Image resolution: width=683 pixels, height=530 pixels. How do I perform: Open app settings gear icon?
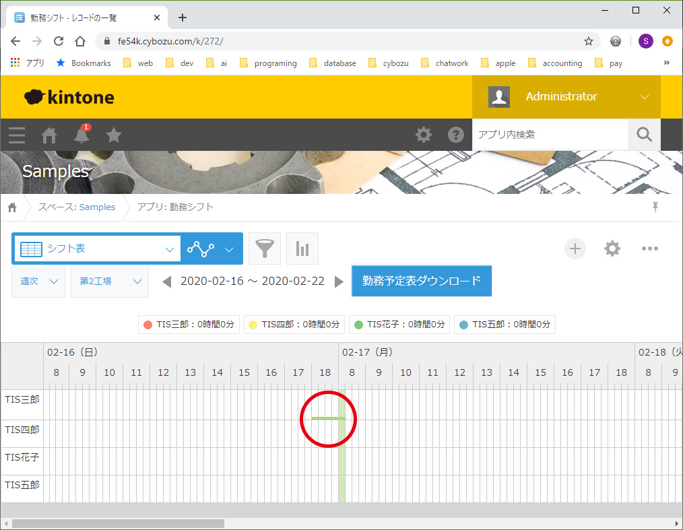[x=612, y=249]
